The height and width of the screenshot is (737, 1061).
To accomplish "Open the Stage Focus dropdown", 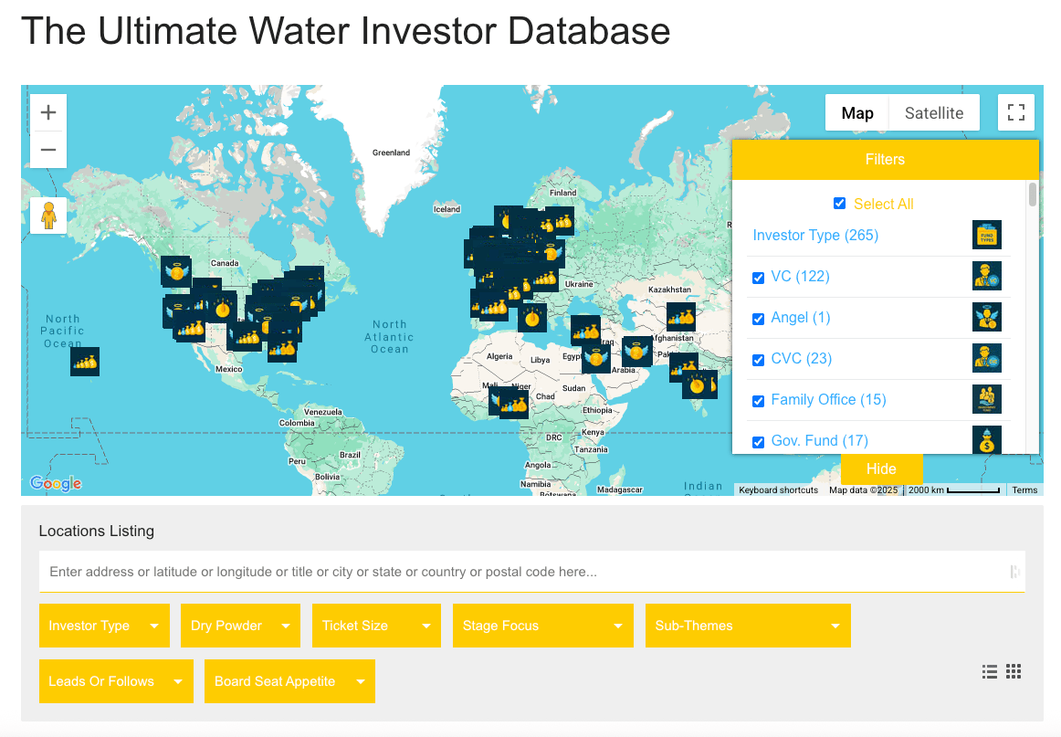I will [x=542, y=626].
